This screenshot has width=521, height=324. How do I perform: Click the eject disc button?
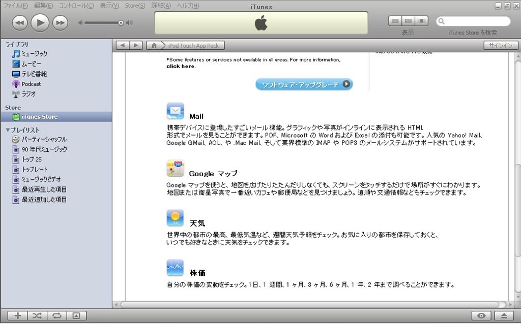tap(504, 316)
